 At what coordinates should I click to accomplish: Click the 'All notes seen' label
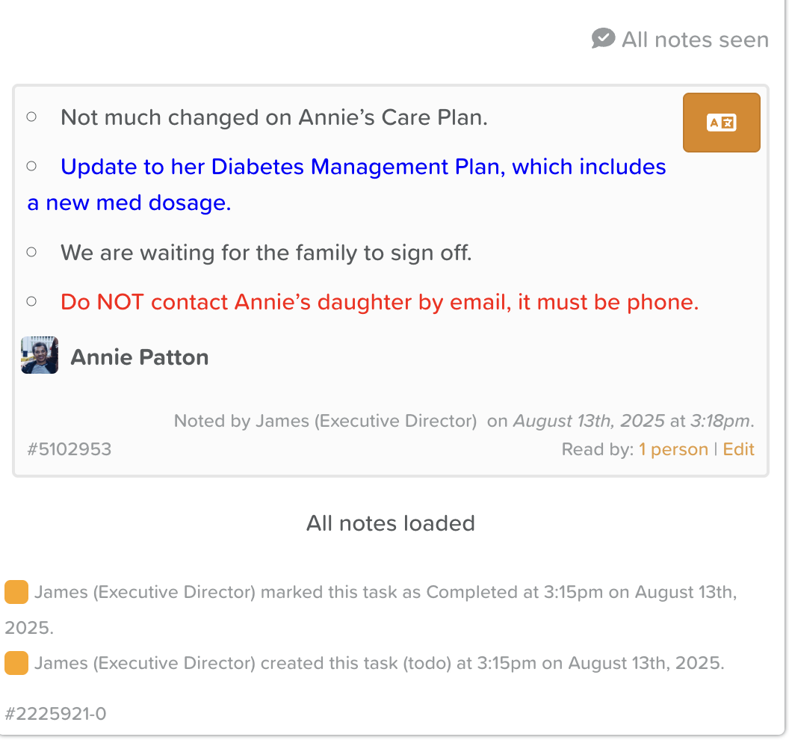695,40
